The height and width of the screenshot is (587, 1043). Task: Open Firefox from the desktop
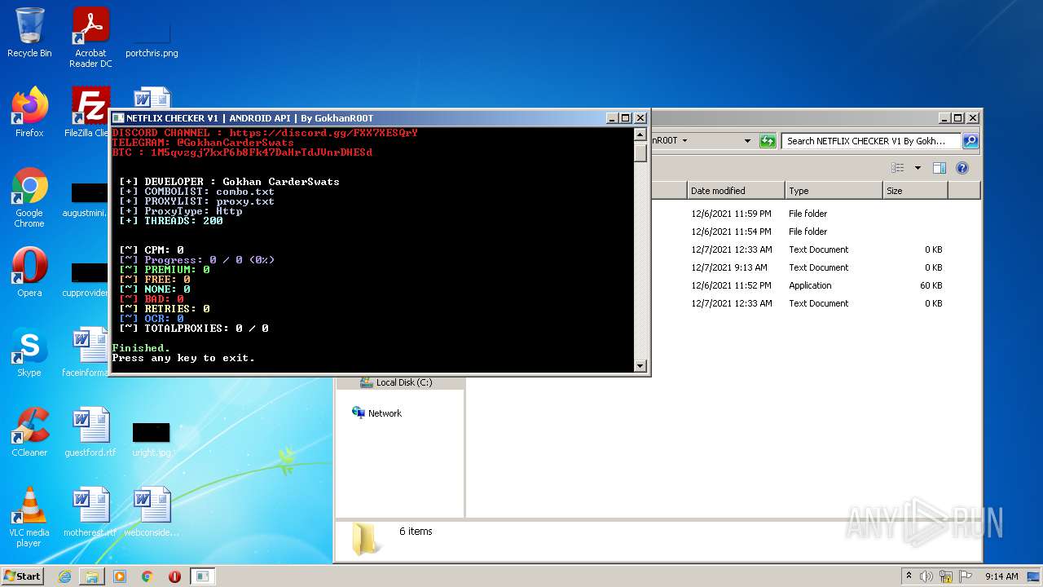click(x=29, y=113)
